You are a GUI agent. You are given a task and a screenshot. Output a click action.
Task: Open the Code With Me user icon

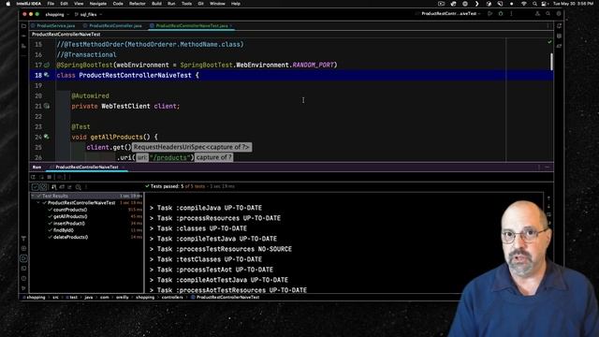pos(537,14)
